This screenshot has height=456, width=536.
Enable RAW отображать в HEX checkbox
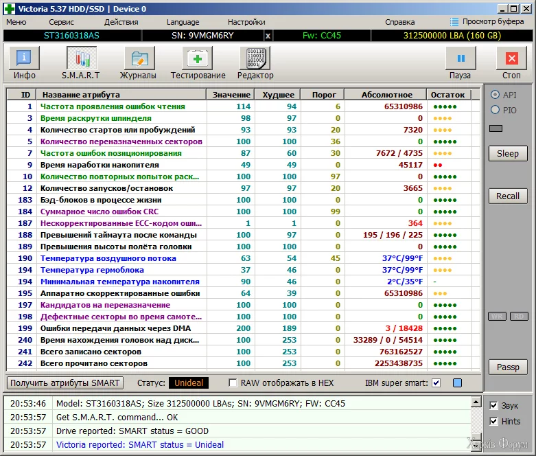pyautogui.click(x=233, y=383)
